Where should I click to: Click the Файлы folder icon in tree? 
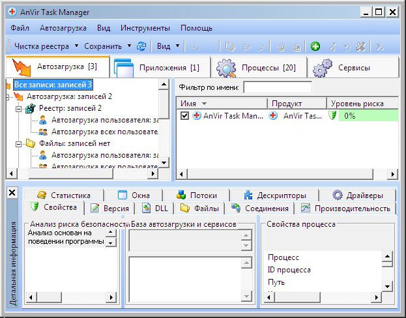[31, 143]
